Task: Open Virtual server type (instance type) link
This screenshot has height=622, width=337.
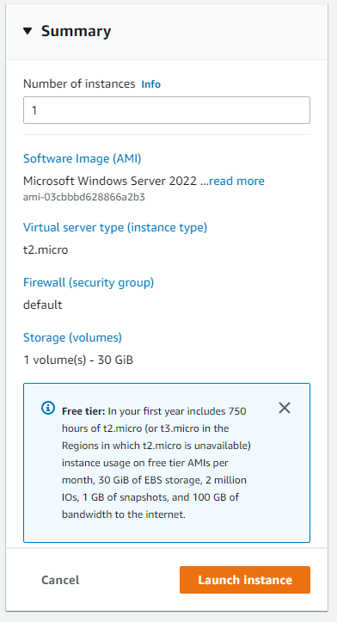Action: [x=115, y=228]
